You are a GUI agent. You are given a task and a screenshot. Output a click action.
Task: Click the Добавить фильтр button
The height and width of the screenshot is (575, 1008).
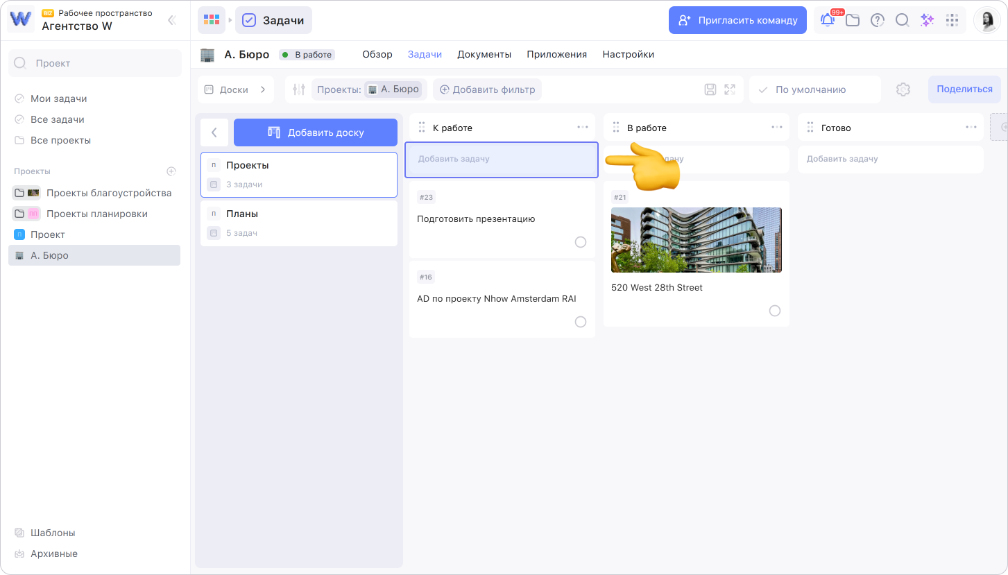click(488, 89)
